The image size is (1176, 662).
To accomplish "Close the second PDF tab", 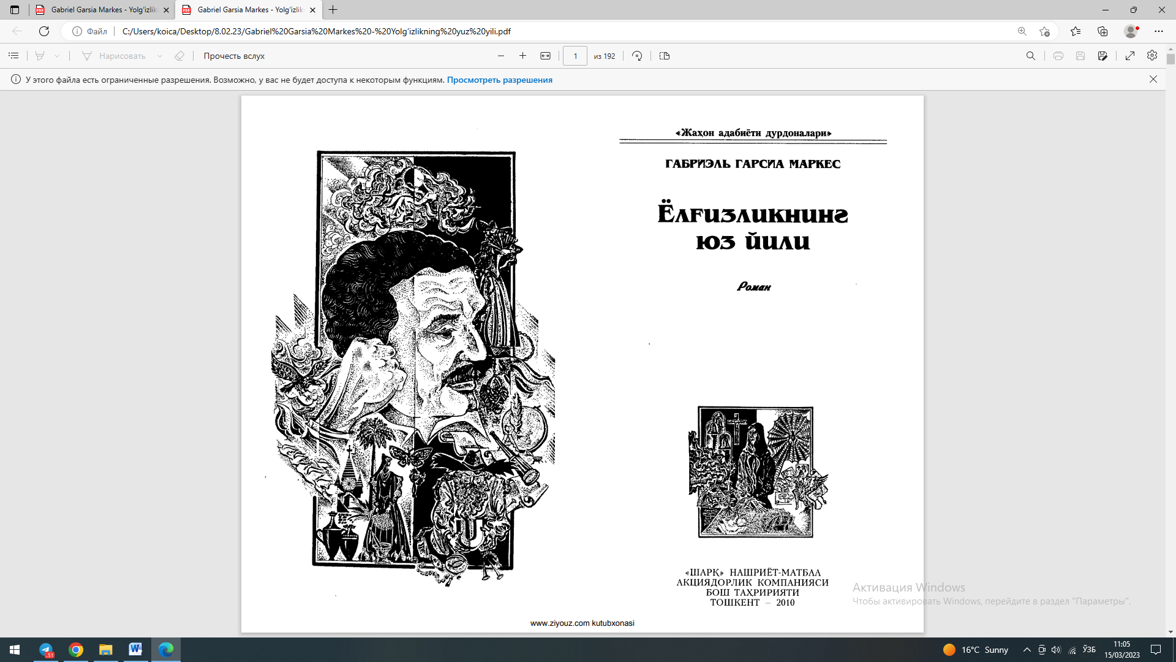I will coord(312,10).
